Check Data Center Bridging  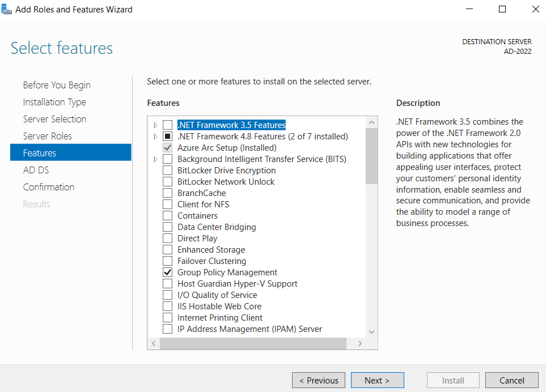pos(167,227)
